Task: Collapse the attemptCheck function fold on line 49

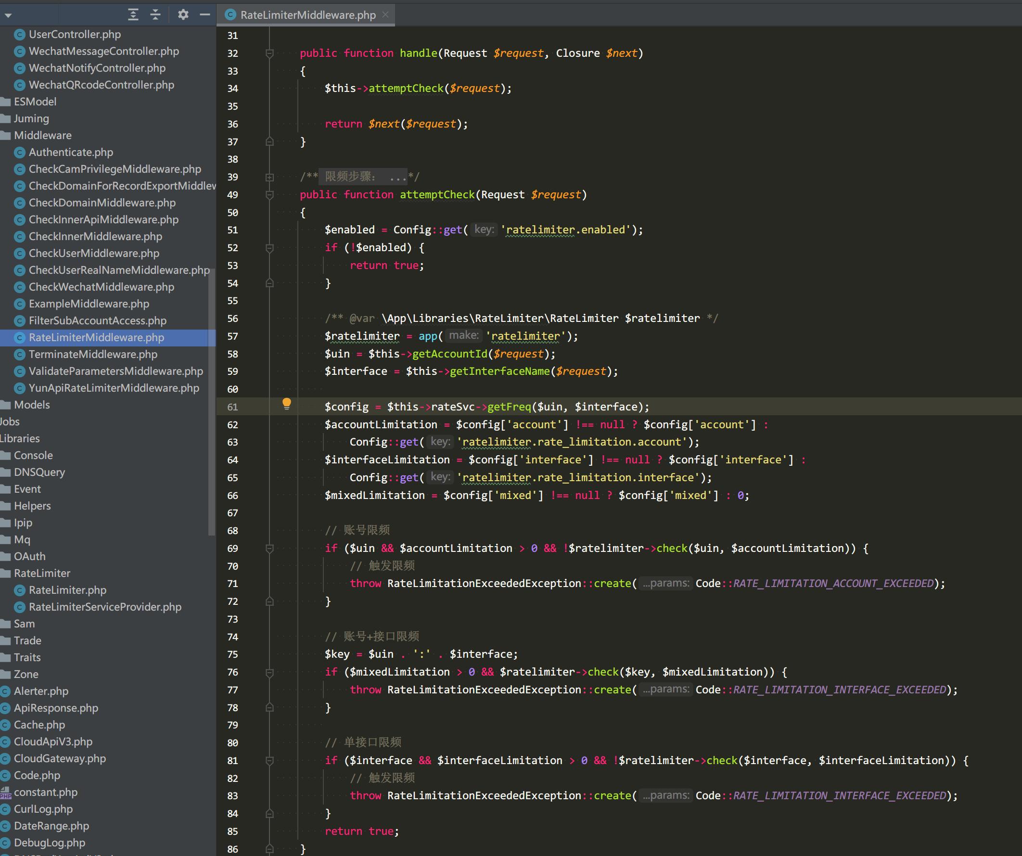Action: (x=269, y=195)
